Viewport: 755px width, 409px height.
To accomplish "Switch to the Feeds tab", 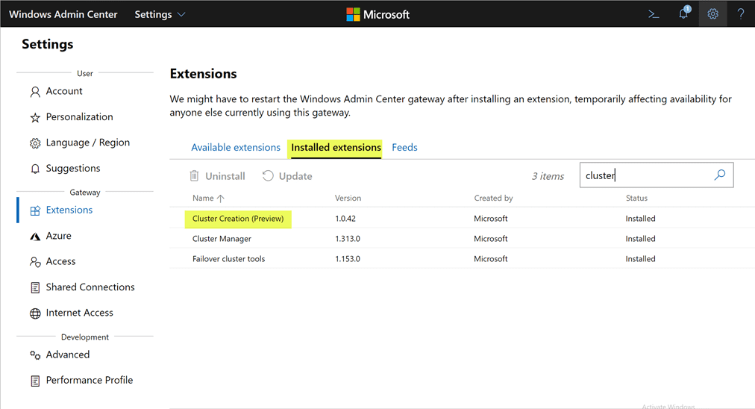I will click(x=404, y=148).
